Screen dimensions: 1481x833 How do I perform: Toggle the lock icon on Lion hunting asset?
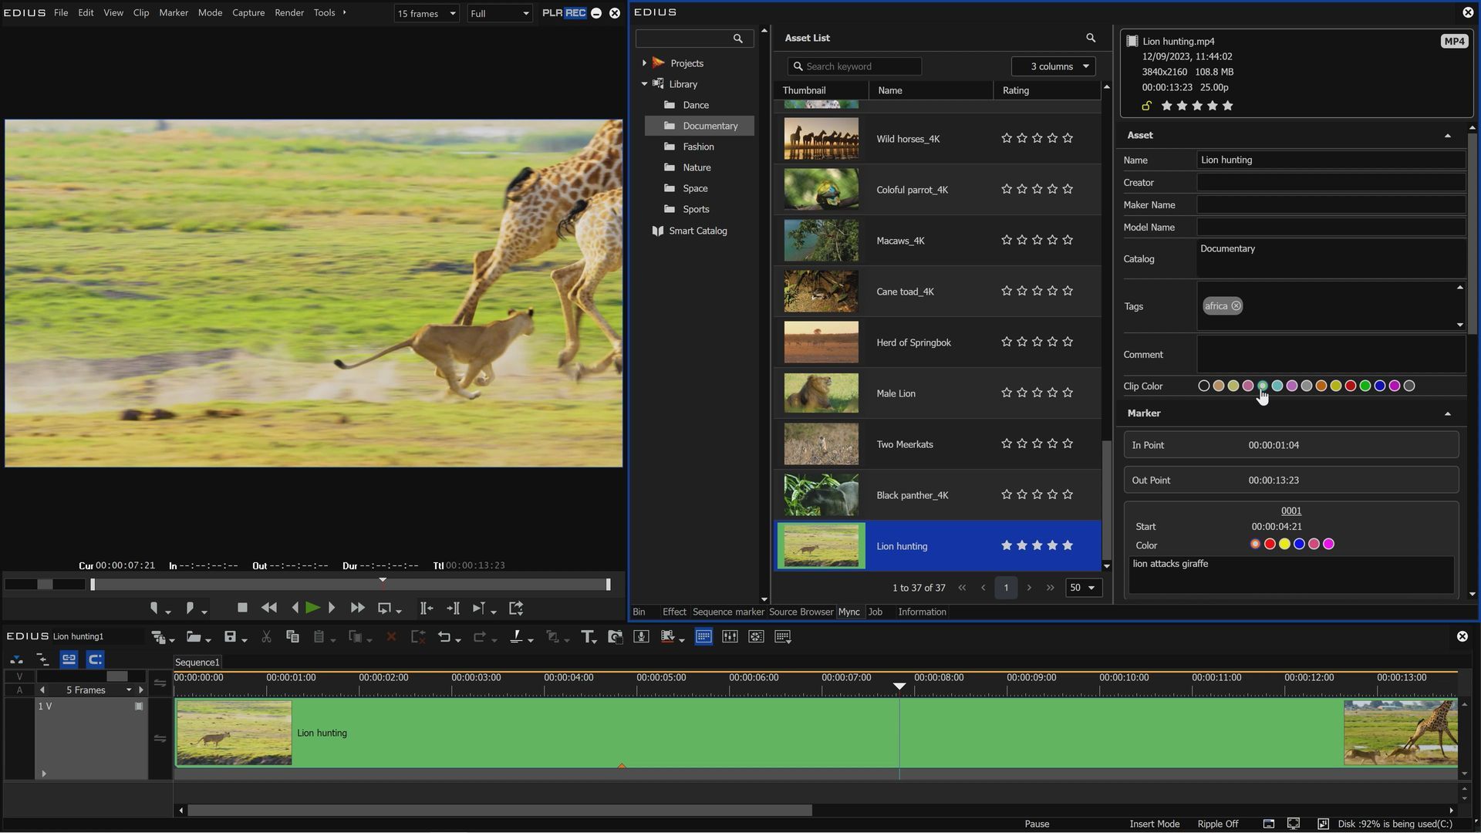tap(1146, 106)
